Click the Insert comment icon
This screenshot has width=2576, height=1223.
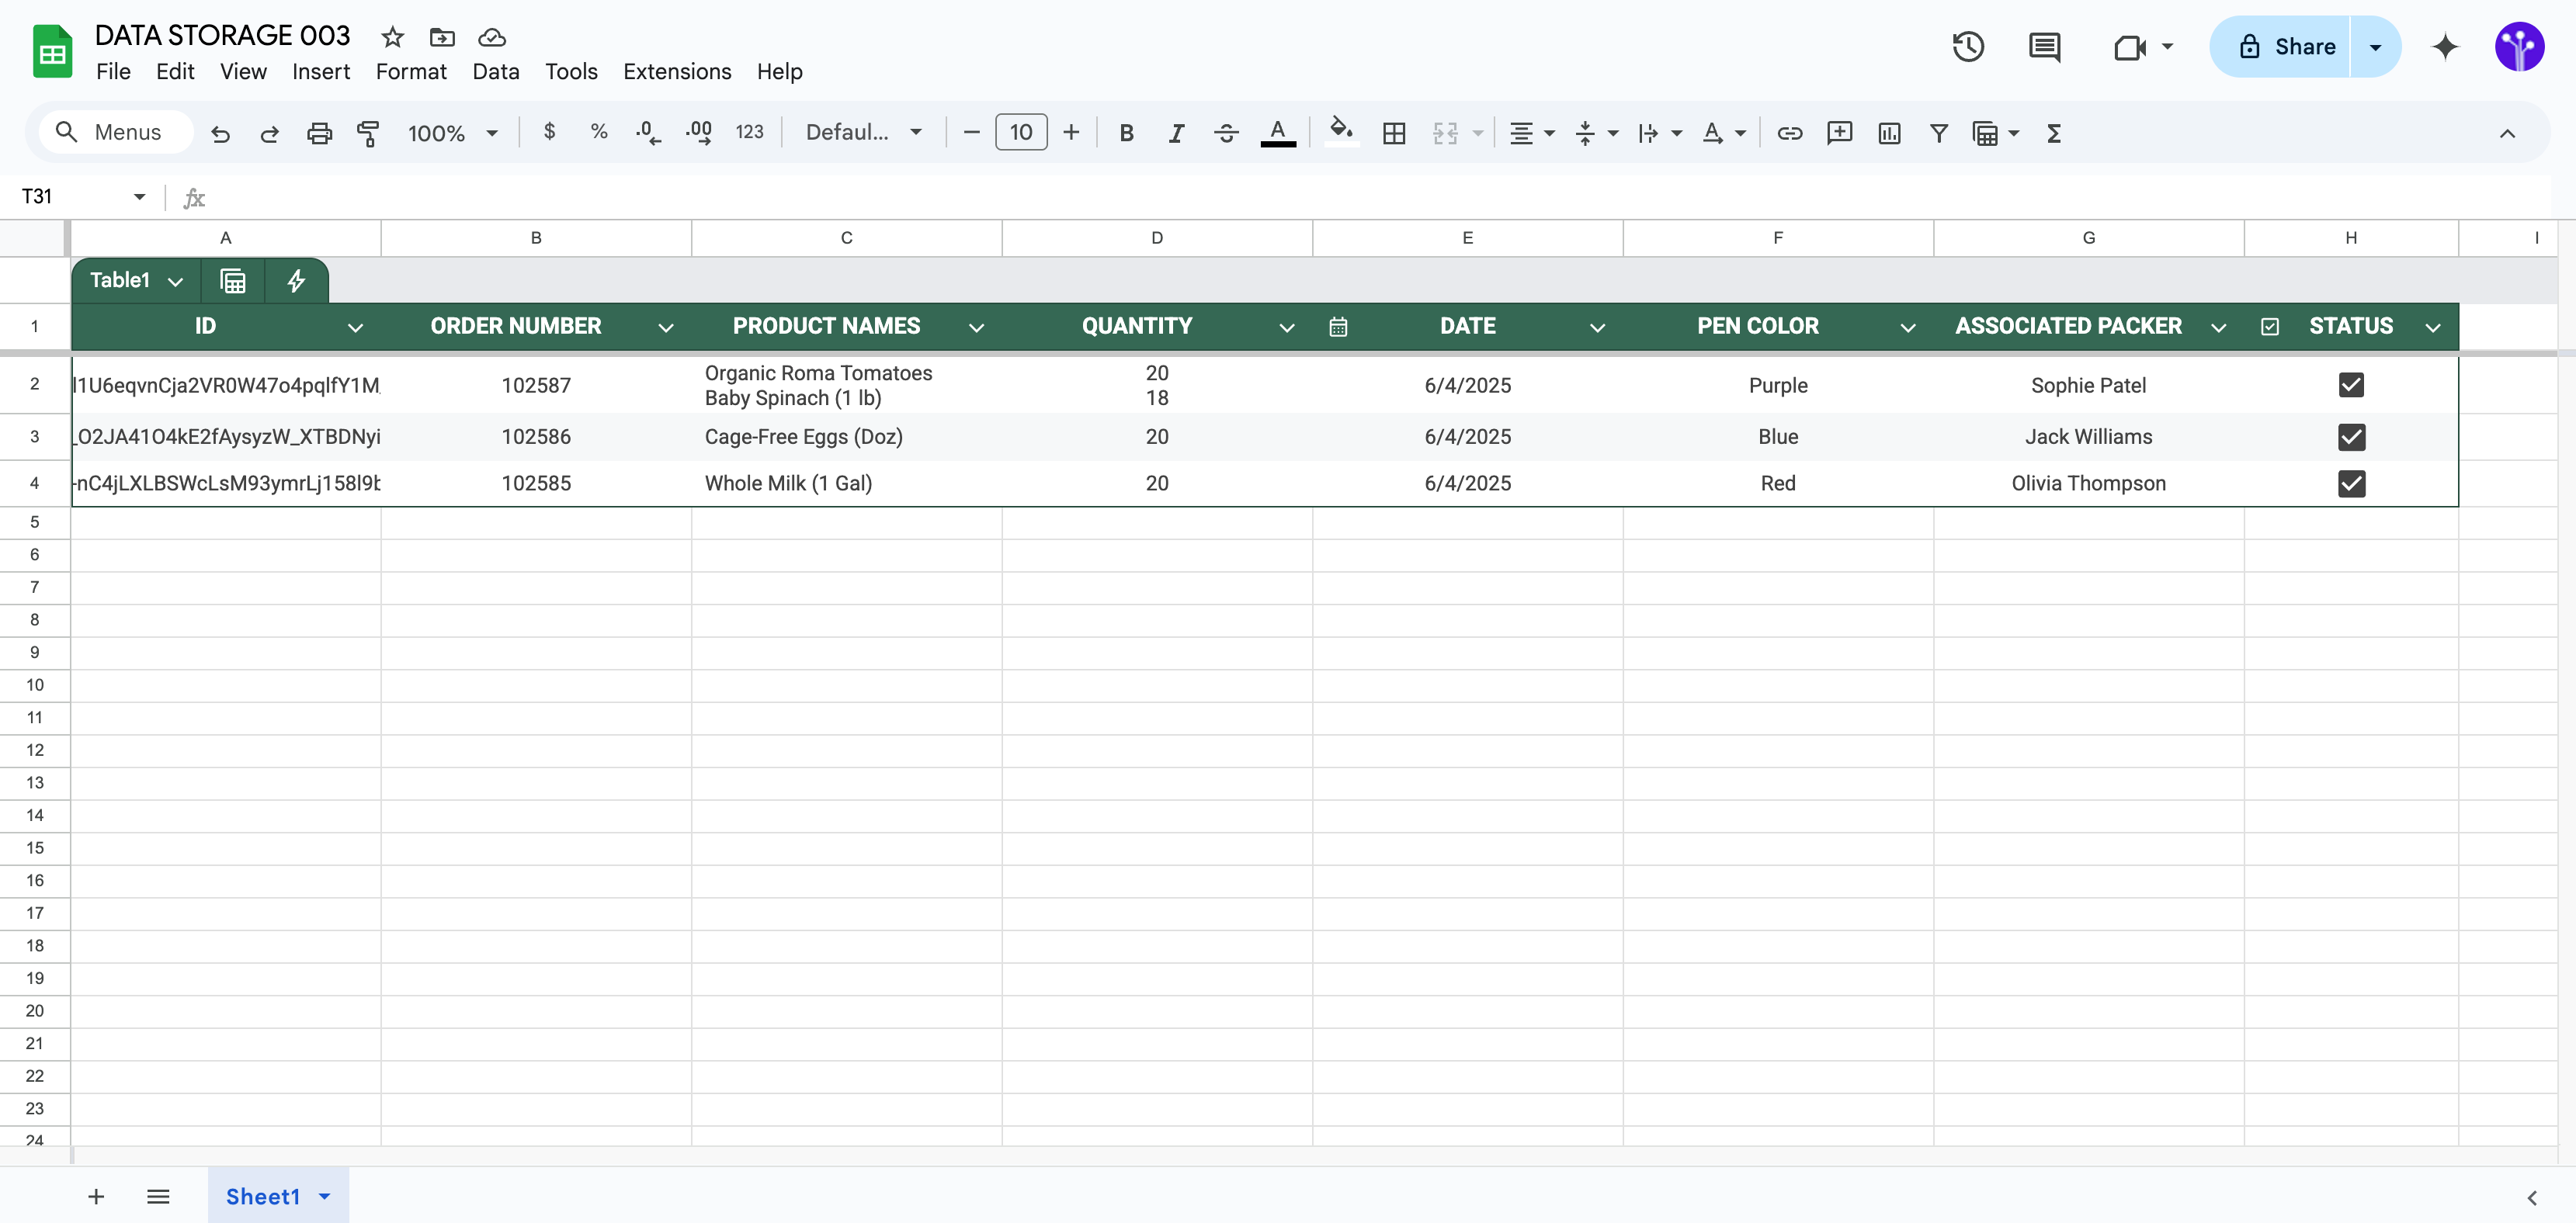point(1840,133)
